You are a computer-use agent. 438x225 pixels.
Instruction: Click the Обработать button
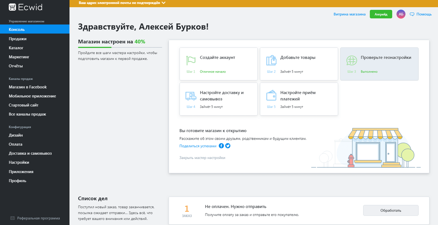click(x=391, y=210)
